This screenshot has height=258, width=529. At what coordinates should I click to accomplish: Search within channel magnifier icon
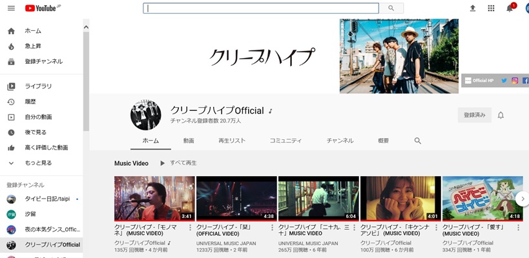pos(418,141)
